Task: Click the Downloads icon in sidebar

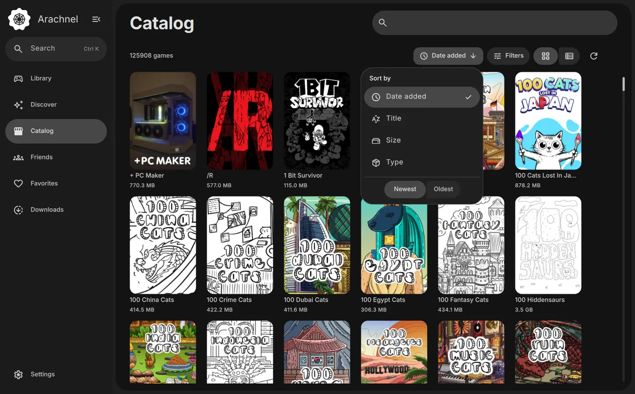Action: point(18,210)
